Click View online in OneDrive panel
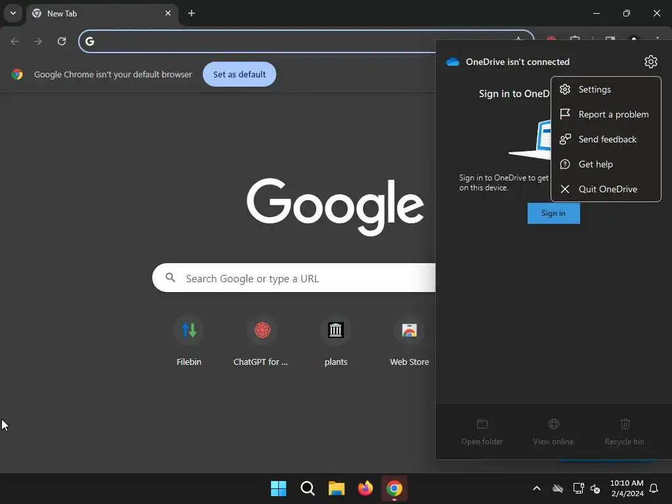Image resolution: width=672 pixels, height=504 pixels. [553, 432]
